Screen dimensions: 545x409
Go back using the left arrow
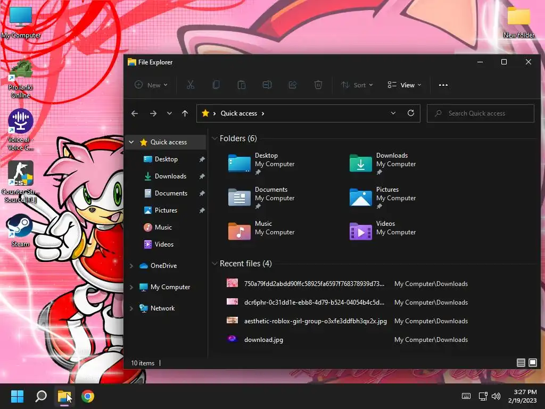coord(135,113)
